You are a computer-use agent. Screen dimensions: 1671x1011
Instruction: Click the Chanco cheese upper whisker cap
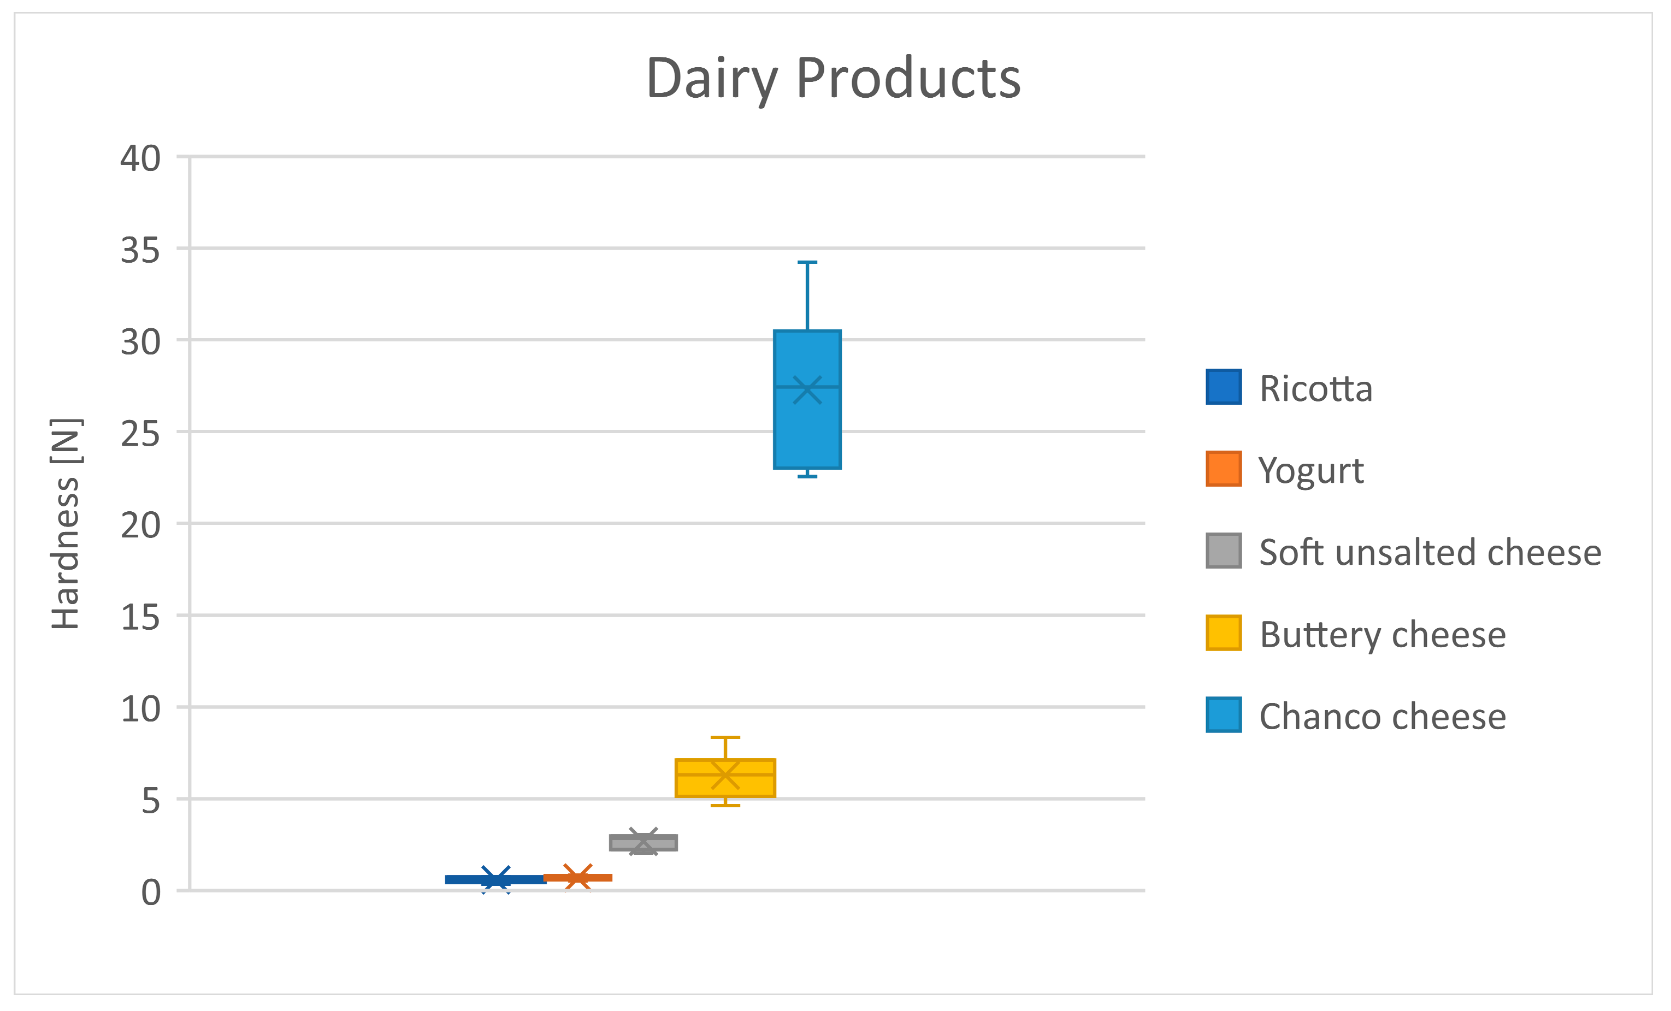[x=807, y=262]
